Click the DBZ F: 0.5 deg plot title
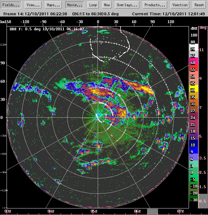 pyautogui.click(x=47, y=29)
